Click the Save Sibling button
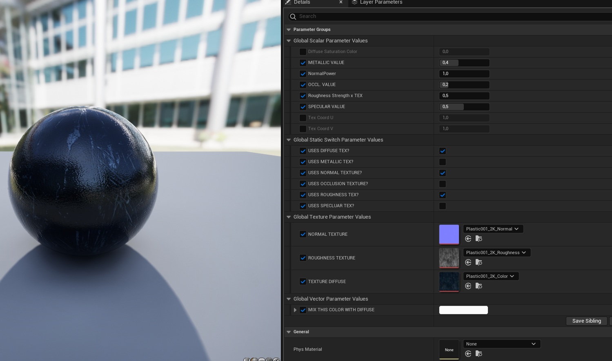612x361 pixels. pos(587,321)
